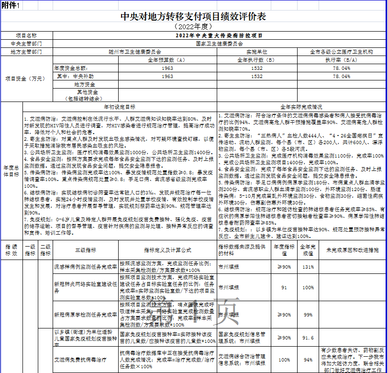Click the title 中央对地方转移支付项目绩效评价表
The width and height of the screenshot is (388, 373).
[193, 16]
